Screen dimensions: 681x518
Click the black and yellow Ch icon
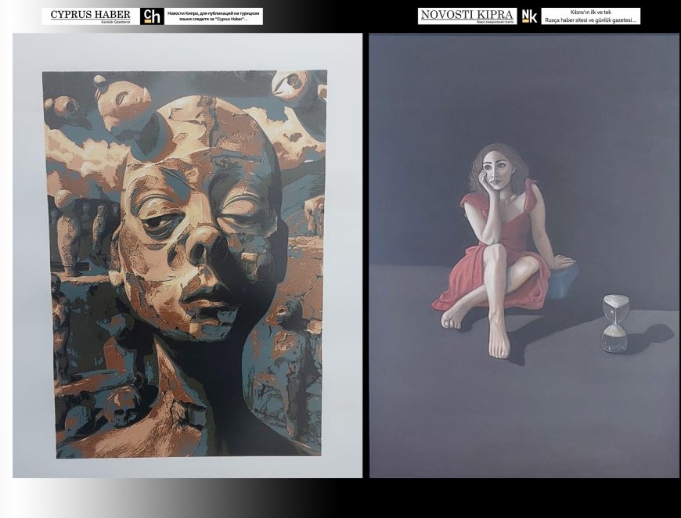tap(152, 16)
